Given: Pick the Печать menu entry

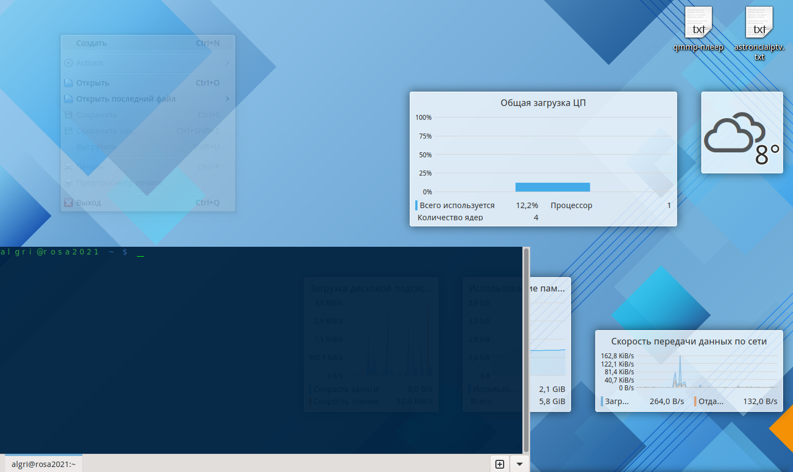Looking at the screenshot, I should 147,167.
